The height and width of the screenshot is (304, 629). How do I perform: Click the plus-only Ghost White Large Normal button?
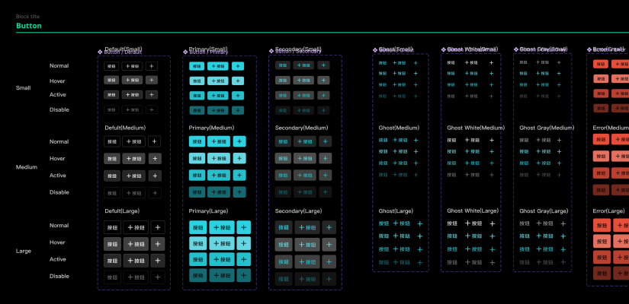click(x=493, y=223)
